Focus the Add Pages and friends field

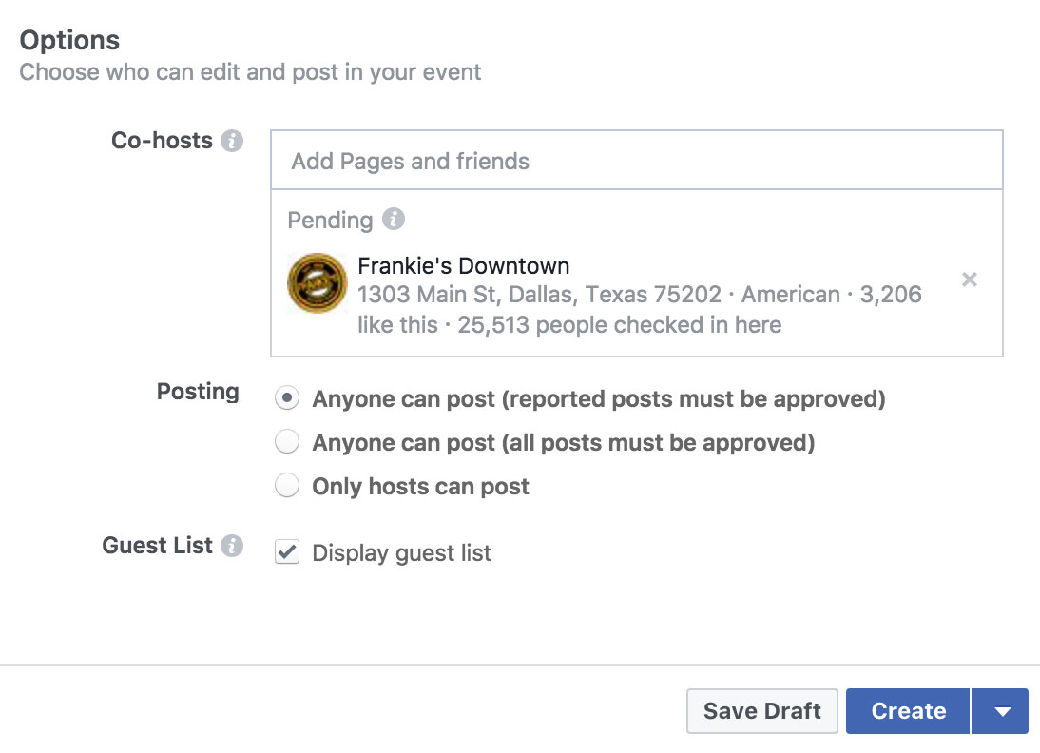pyautogui.click(x=637, y=161)
